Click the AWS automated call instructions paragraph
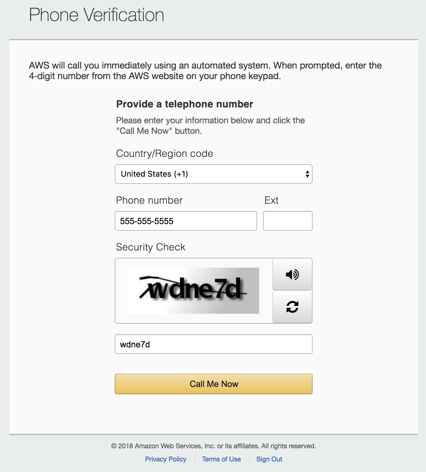Image resolution: width=426 pixels, height=472 pixels. click(205, 71)
